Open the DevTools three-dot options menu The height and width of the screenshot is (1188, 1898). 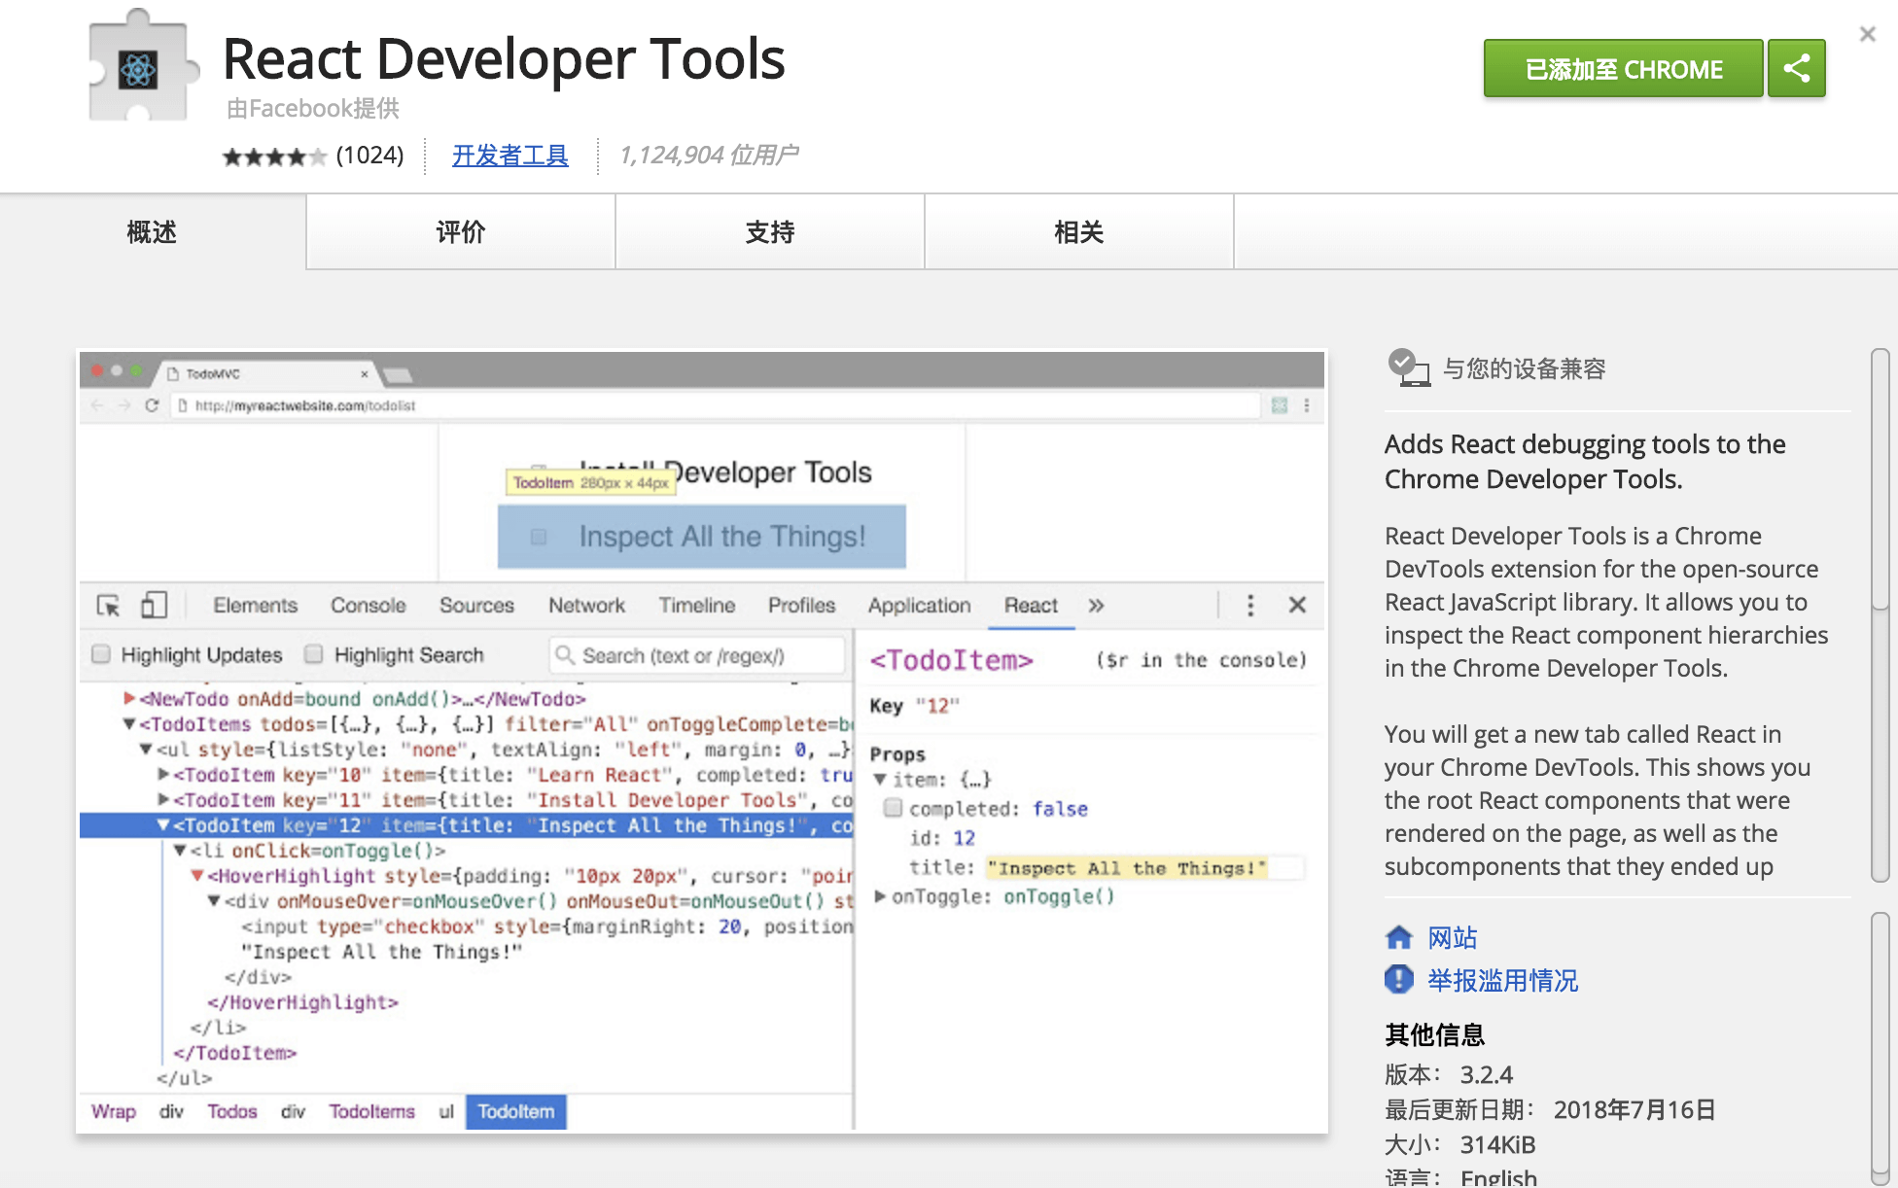[1250, 605]
